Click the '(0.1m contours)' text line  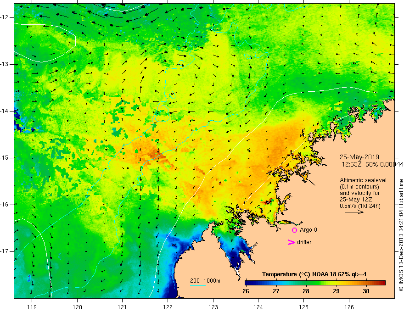(x=359, y=187)
